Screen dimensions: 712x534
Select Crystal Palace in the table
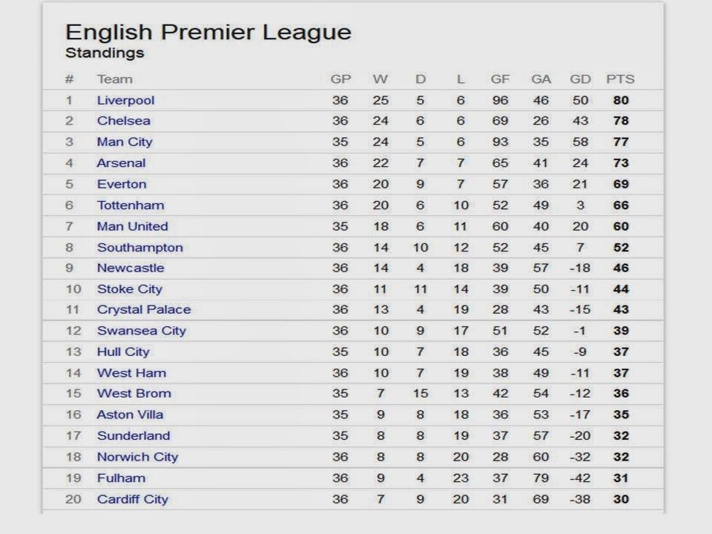point(144,309)
